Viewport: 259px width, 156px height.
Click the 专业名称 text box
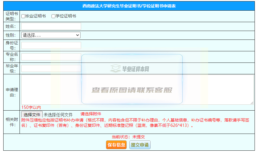point(51,57)
